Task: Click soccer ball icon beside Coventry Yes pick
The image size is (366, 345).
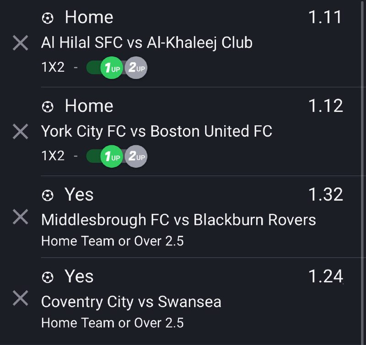Action: point(48,277)
